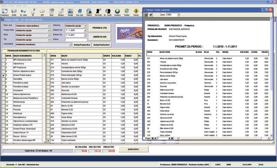This screenshot has height=168, width=277.
Task: Click the PRONADJI (F5) button
Action: pos(100,28)
